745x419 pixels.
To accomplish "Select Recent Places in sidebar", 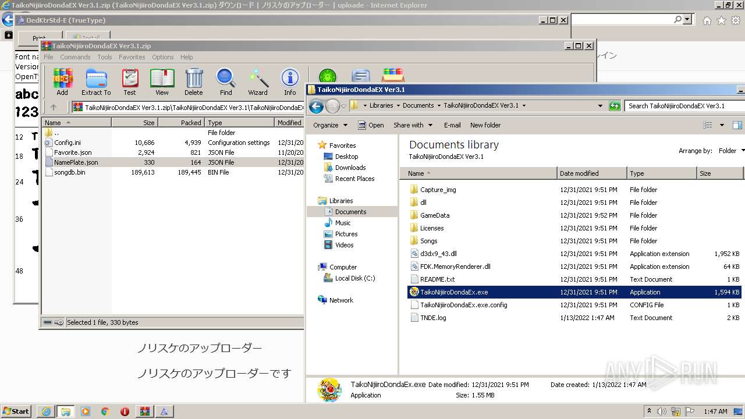I will [x=354, y=179].
